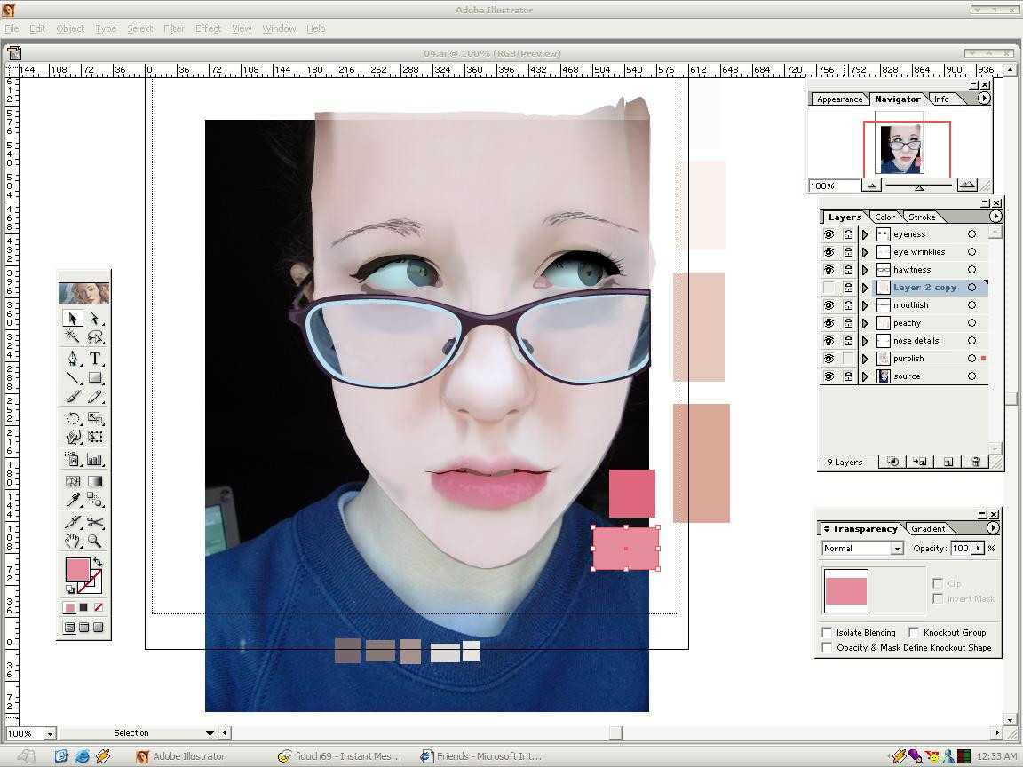Screen dimensions: 1023x767
Task: Select the Free Transform tool
Action: pos(95,437)
